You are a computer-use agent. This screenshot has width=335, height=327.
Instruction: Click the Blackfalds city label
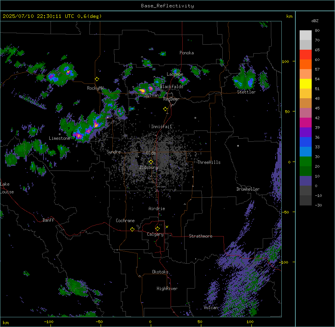[x=171, y=87]
